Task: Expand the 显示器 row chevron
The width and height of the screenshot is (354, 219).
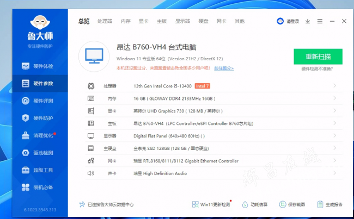Action: tap(335, 135)
